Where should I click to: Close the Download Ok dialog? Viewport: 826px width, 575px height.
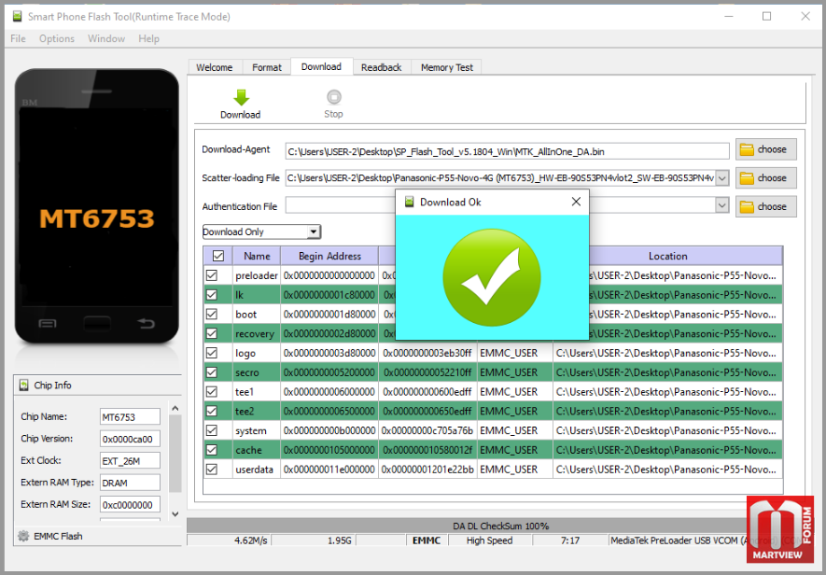(576, 202)
